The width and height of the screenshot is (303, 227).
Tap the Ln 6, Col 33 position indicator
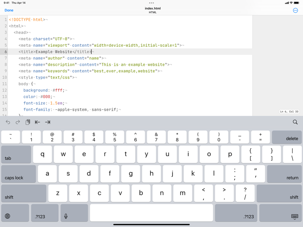click(x=289, y=112)
